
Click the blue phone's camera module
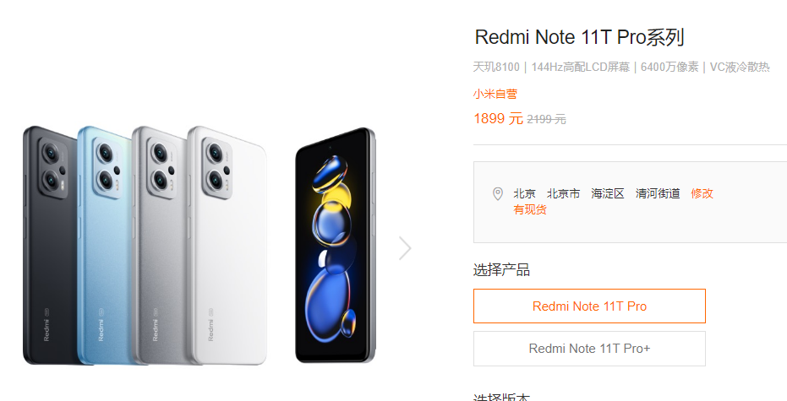(107, 167)
